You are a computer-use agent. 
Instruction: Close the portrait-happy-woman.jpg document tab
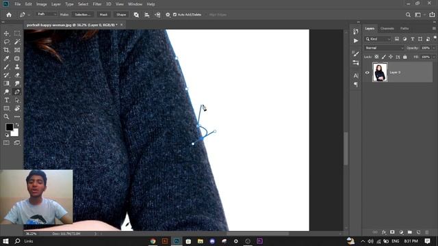click(122, 25)
